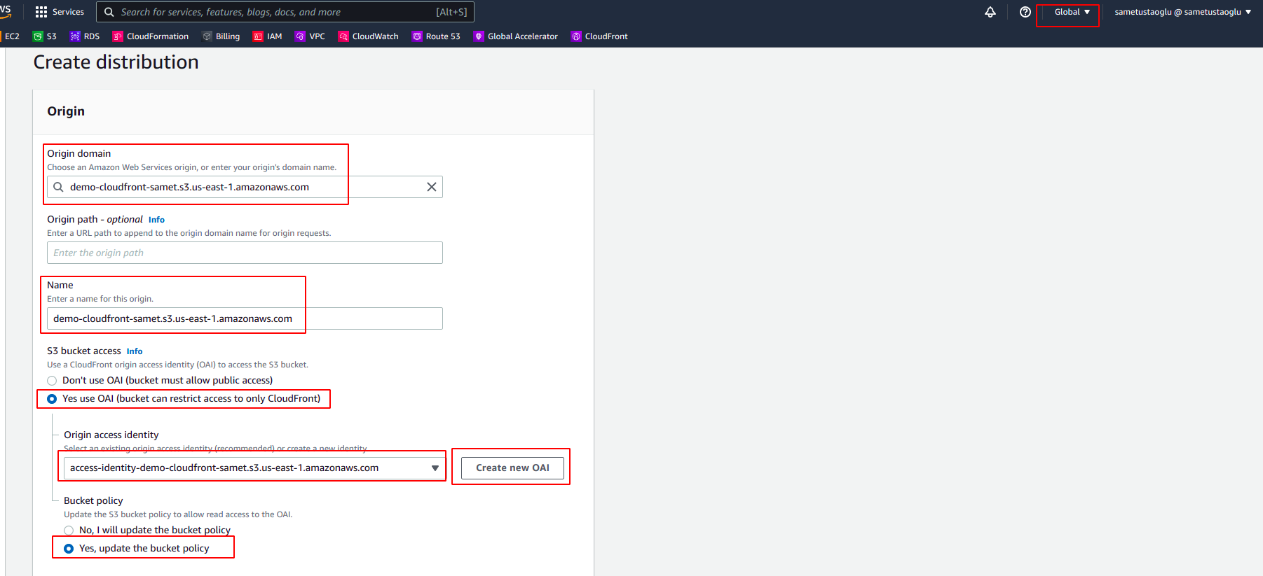1263x576 pixels.
Task: Choose "No, I will update the bucket policy"
Action: coord(69,531)
